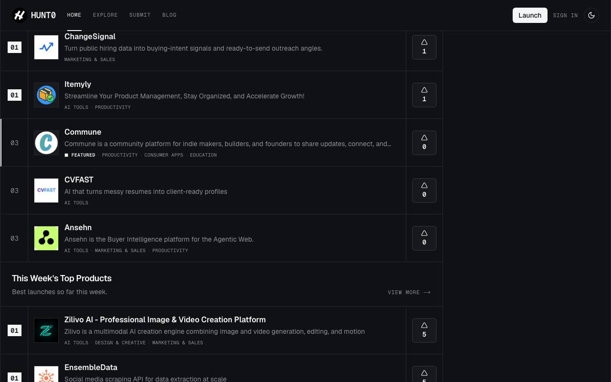Select Ansehn's Productivity tag
Image resolution: width=611 pixels, height=382 pixels.
170,251
